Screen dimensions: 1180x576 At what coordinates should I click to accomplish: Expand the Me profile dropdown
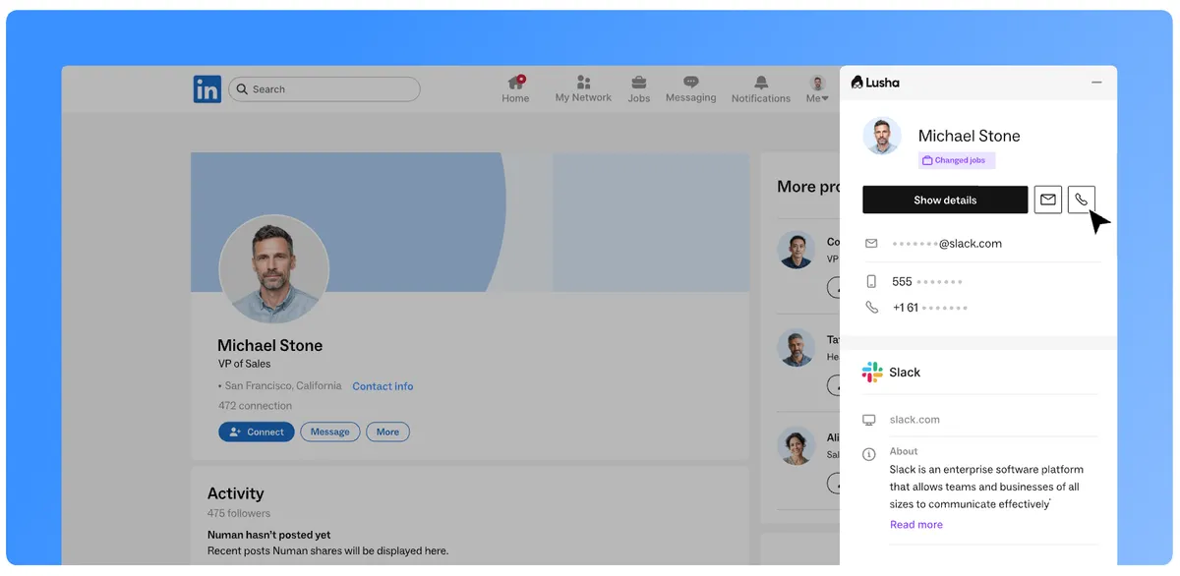coord(817,88)
